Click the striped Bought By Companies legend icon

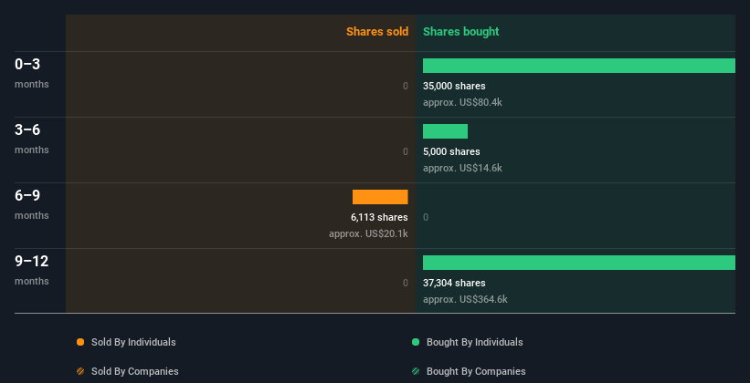point(416,371)
